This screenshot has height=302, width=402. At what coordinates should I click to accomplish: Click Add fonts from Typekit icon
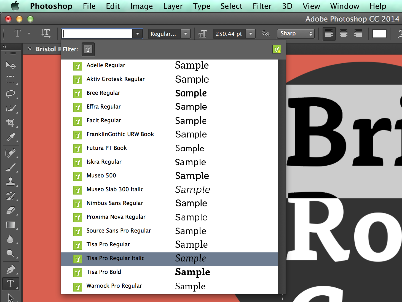pyautogui.click(x=277, y=49)
